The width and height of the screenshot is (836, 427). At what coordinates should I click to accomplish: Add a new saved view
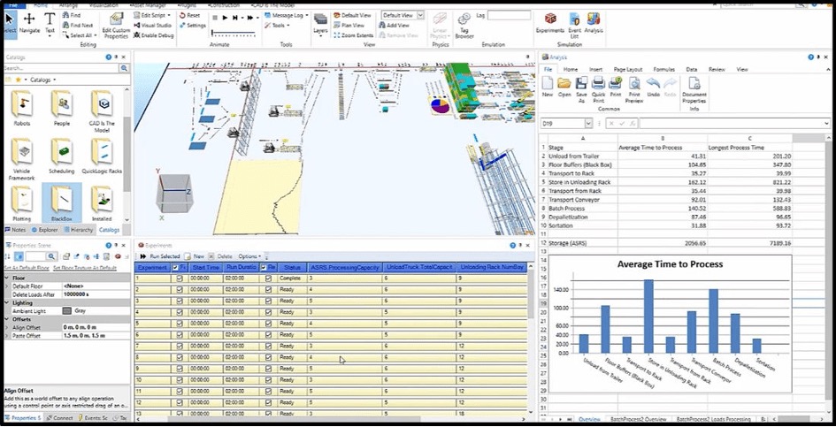395,25
